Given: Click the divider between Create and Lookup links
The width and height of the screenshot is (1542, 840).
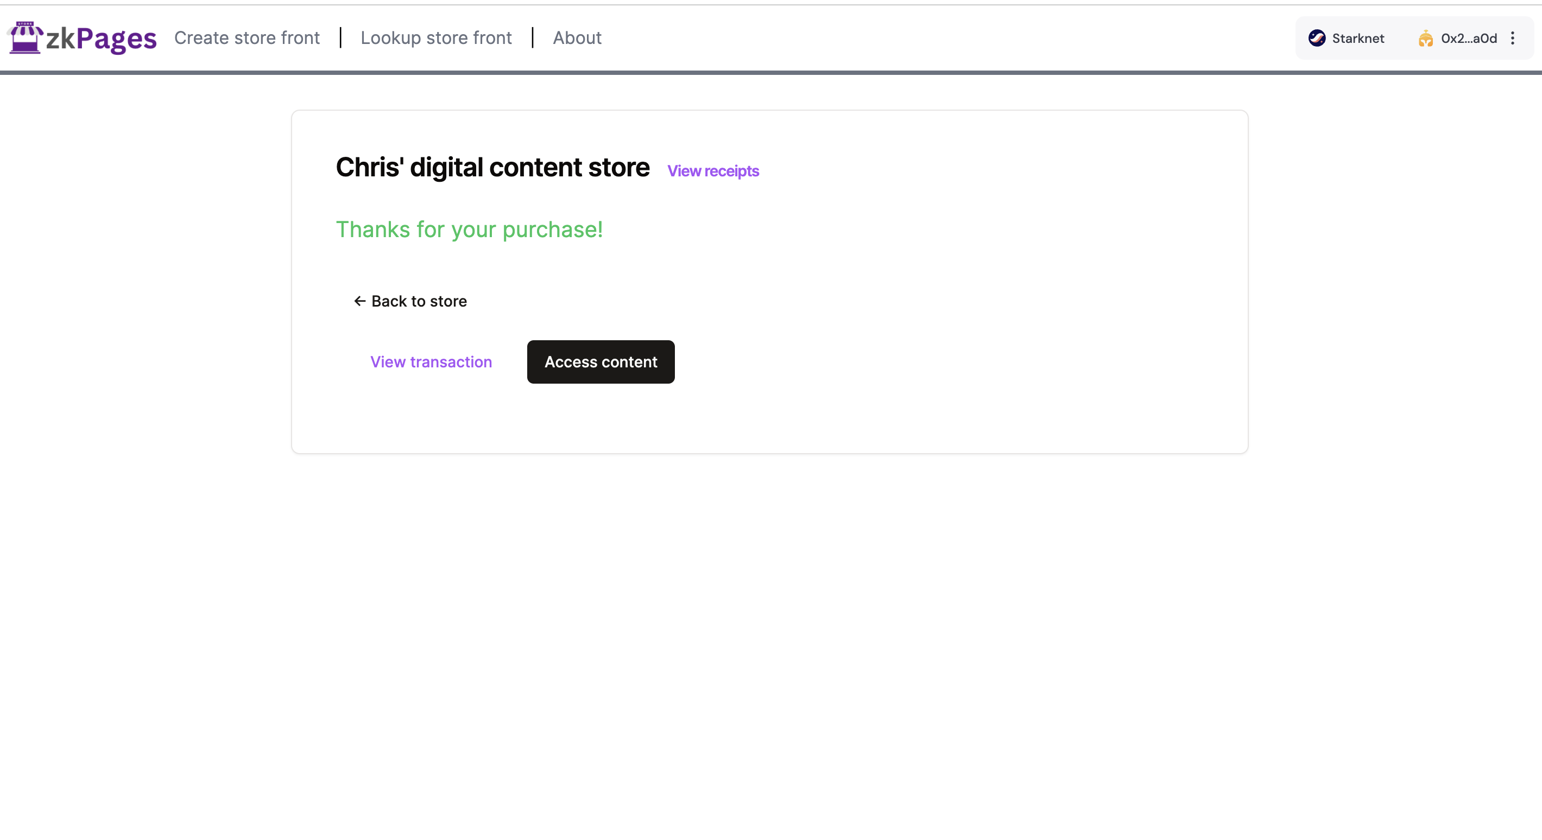Looking at the screenshot, I should [x=340, y=37].
